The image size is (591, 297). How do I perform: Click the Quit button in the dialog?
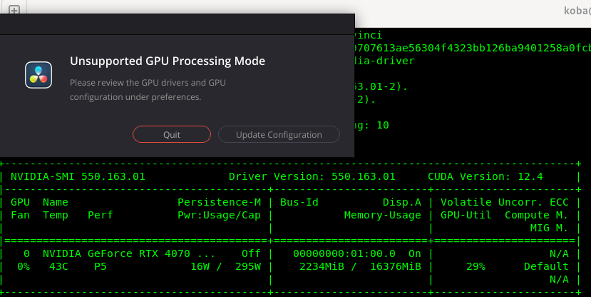click(172, 134)
